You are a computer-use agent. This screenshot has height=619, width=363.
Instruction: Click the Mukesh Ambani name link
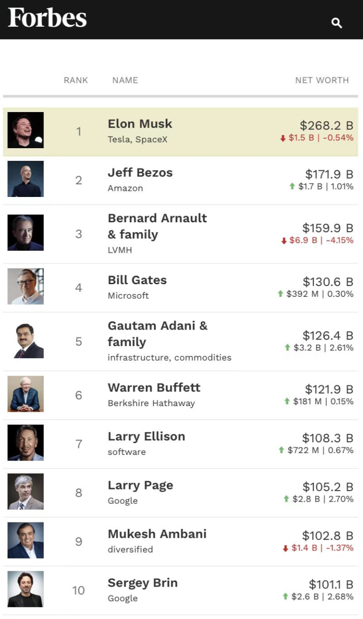click(157, 534)
